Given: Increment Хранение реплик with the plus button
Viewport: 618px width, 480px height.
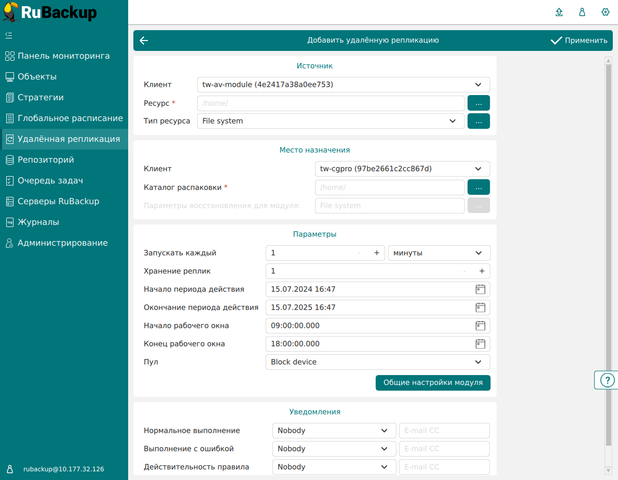Looking at the screenshot, I should tap(482, 271).
